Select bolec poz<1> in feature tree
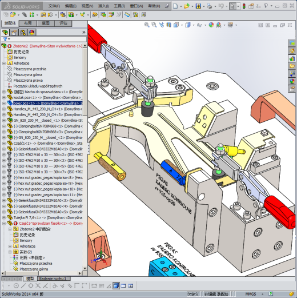Viewport: 297px width, 298px height. 47,103
